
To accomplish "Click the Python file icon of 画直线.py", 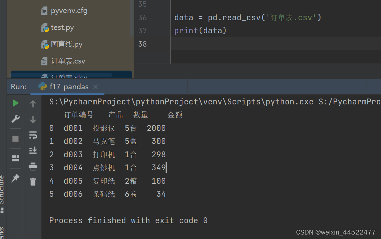I will tap(45, 45).
